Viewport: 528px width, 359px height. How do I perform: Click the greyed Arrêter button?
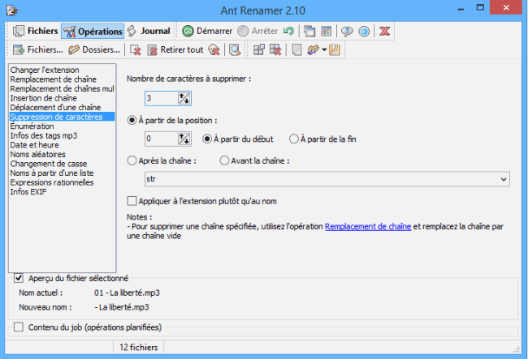coord(258,32)
